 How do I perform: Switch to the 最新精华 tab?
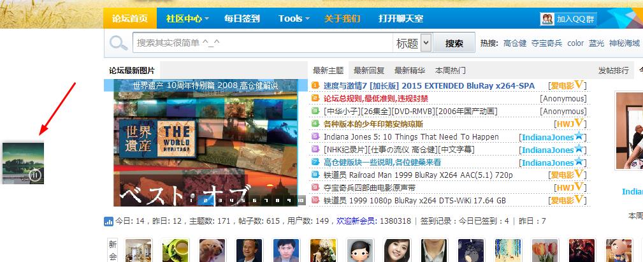coord(409,70)
